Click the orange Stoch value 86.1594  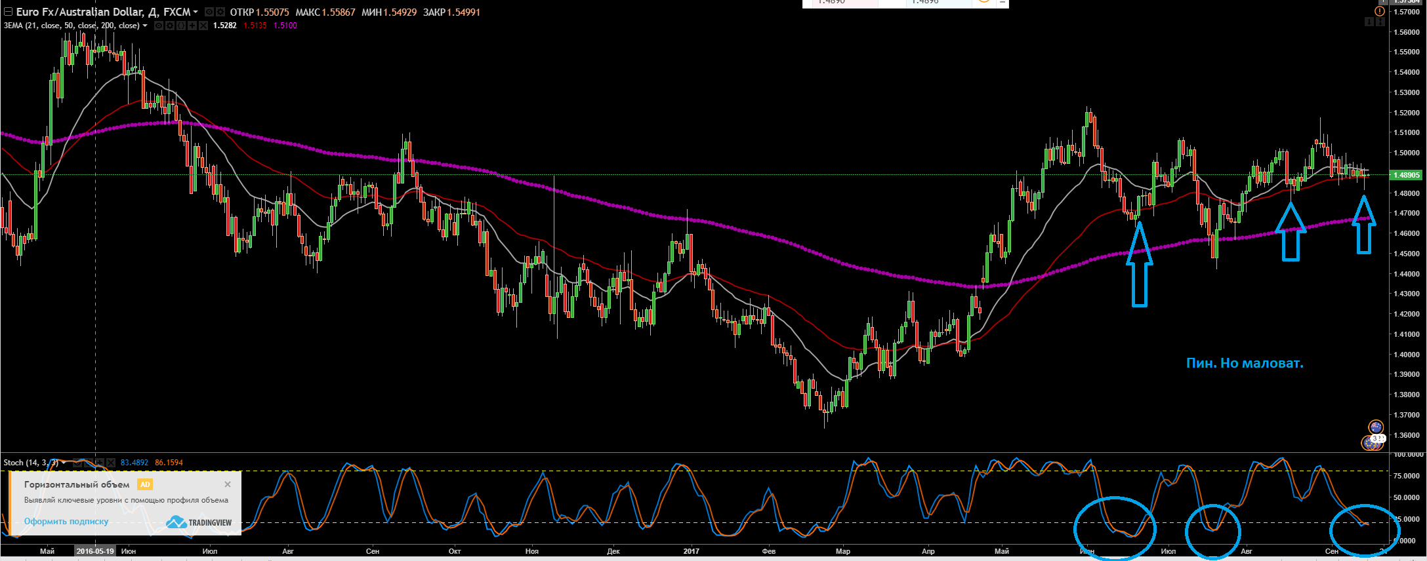169,463
